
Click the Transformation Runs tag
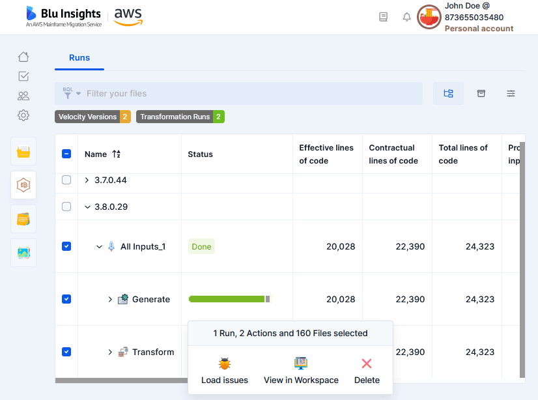(x=180, y=117)
